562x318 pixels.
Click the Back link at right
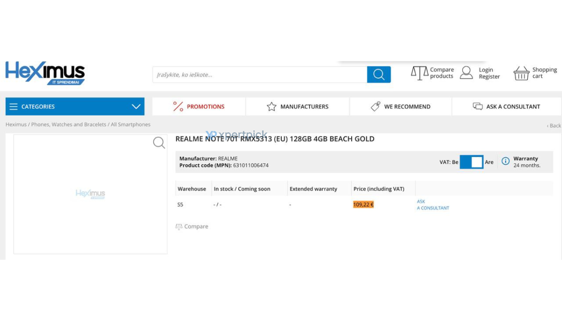coord(554,125)
